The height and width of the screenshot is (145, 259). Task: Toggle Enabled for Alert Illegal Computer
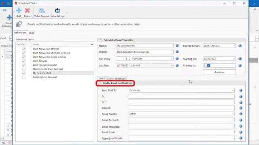pyautogui.click(x=24, y=65)
